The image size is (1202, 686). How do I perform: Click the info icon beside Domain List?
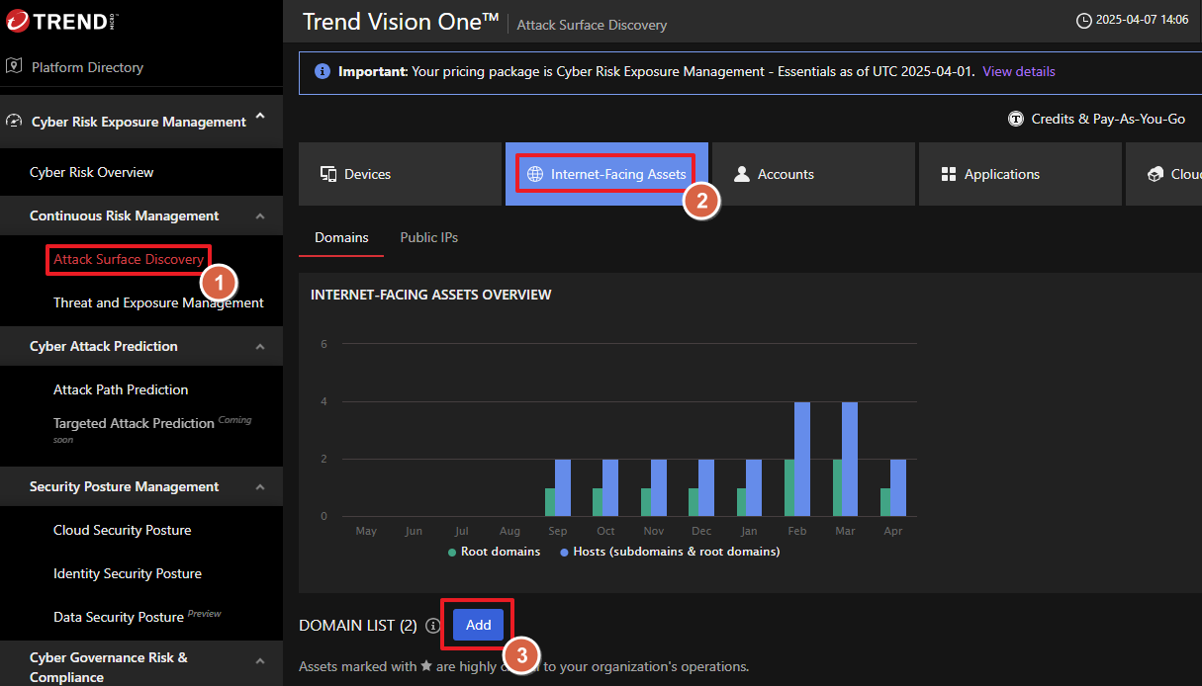tap(432, 626)
